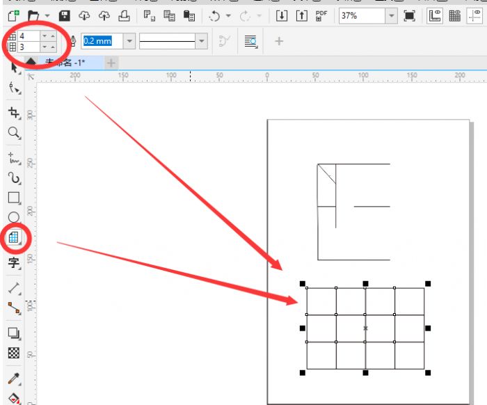Click the grayed-out curve icon in property bar

point(225,41)
